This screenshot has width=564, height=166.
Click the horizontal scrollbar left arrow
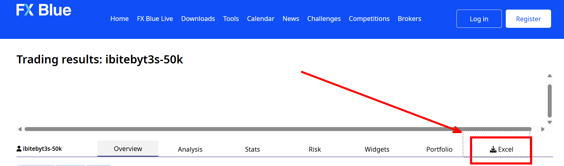click(20, 129)
